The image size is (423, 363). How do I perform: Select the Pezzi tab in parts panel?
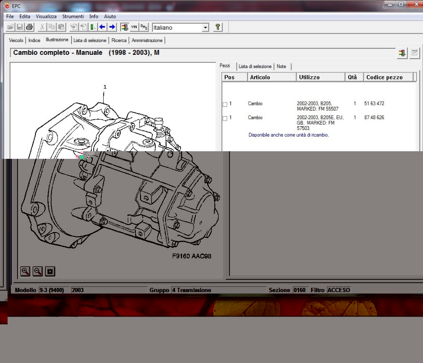coord(225,66)
